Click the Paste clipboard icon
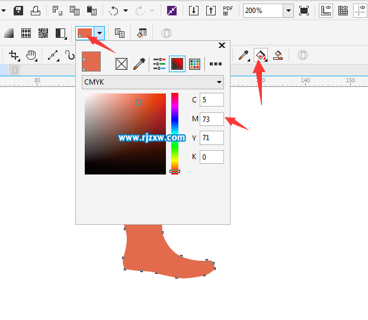Image resolution: width=368 pixels, height=320 pixels. 92,11
